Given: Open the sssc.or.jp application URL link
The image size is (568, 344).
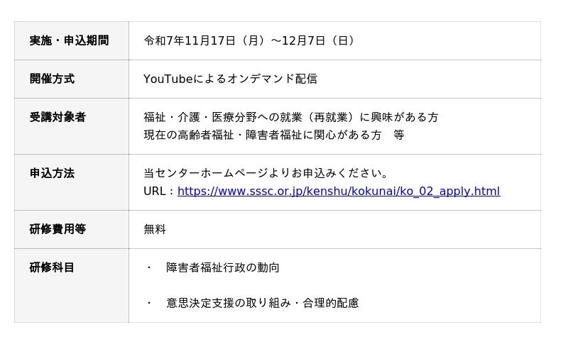Looking at the screenshot, I should (x=339, y=192).
